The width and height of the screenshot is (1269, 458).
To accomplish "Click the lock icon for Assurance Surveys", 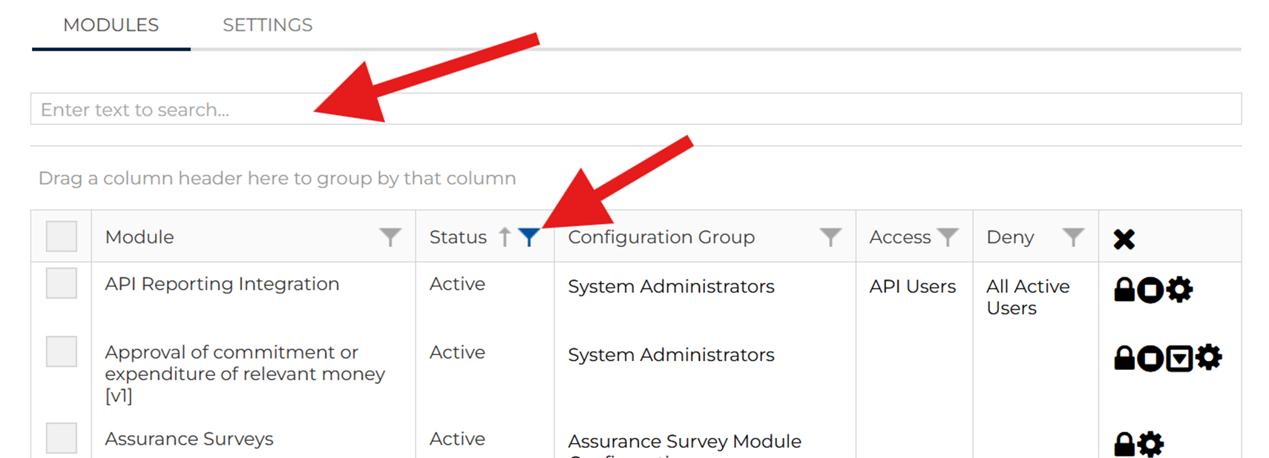I will tap(1124, 445).
